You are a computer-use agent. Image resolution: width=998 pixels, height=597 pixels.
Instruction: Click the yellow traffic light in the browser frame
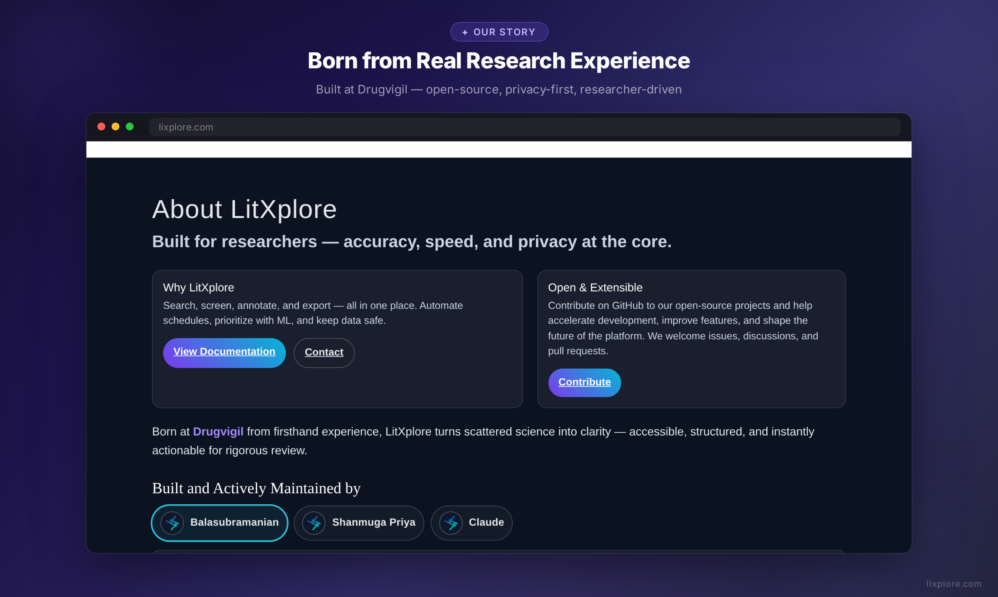click(116, 126)
